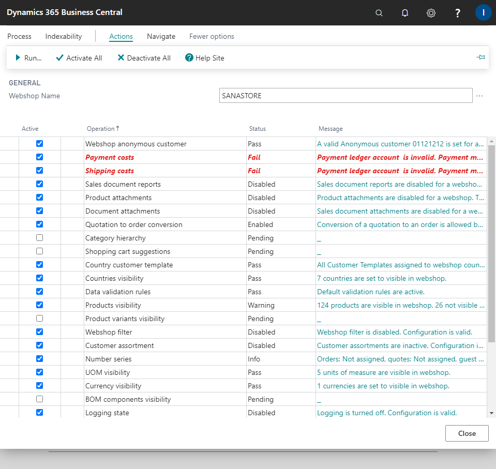This screenshot has width=496, height=469.
Task: Click the Run play icon
Action: (18, 57)
